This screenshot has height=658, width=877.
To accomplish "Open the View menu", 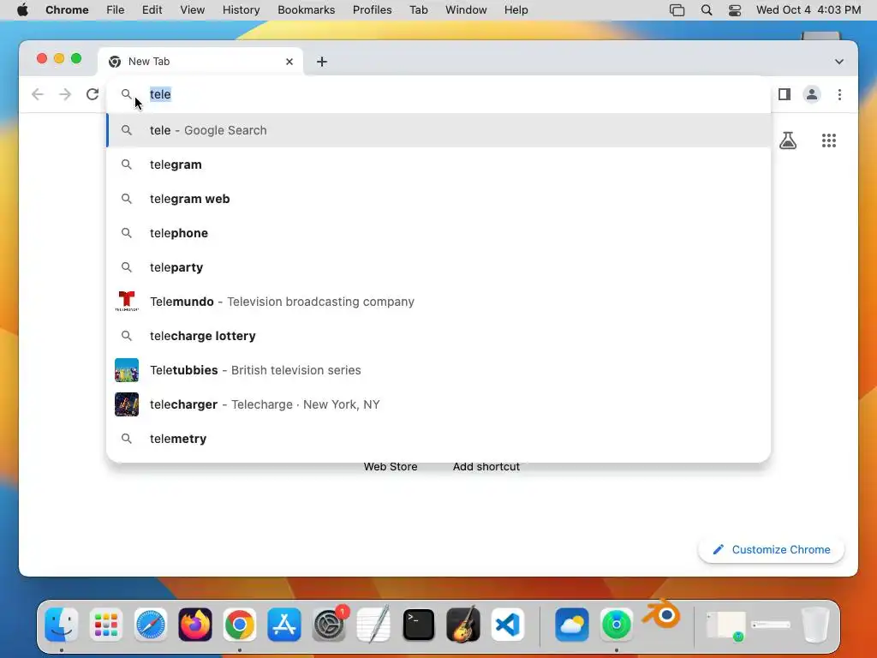I will click(x=192, y=10).
